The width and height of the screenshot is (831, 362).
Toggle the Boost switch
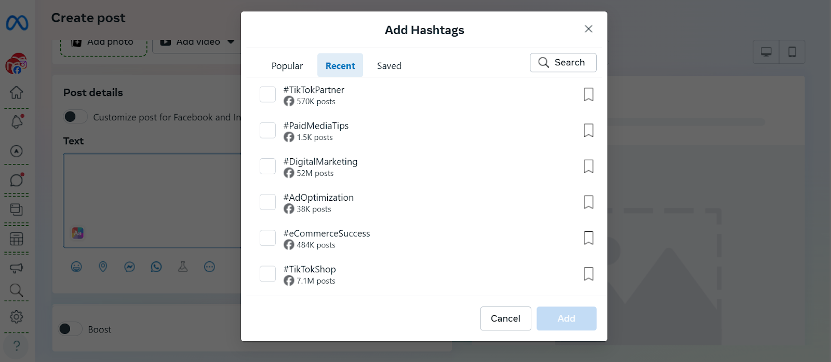click(x=70, y=329)
